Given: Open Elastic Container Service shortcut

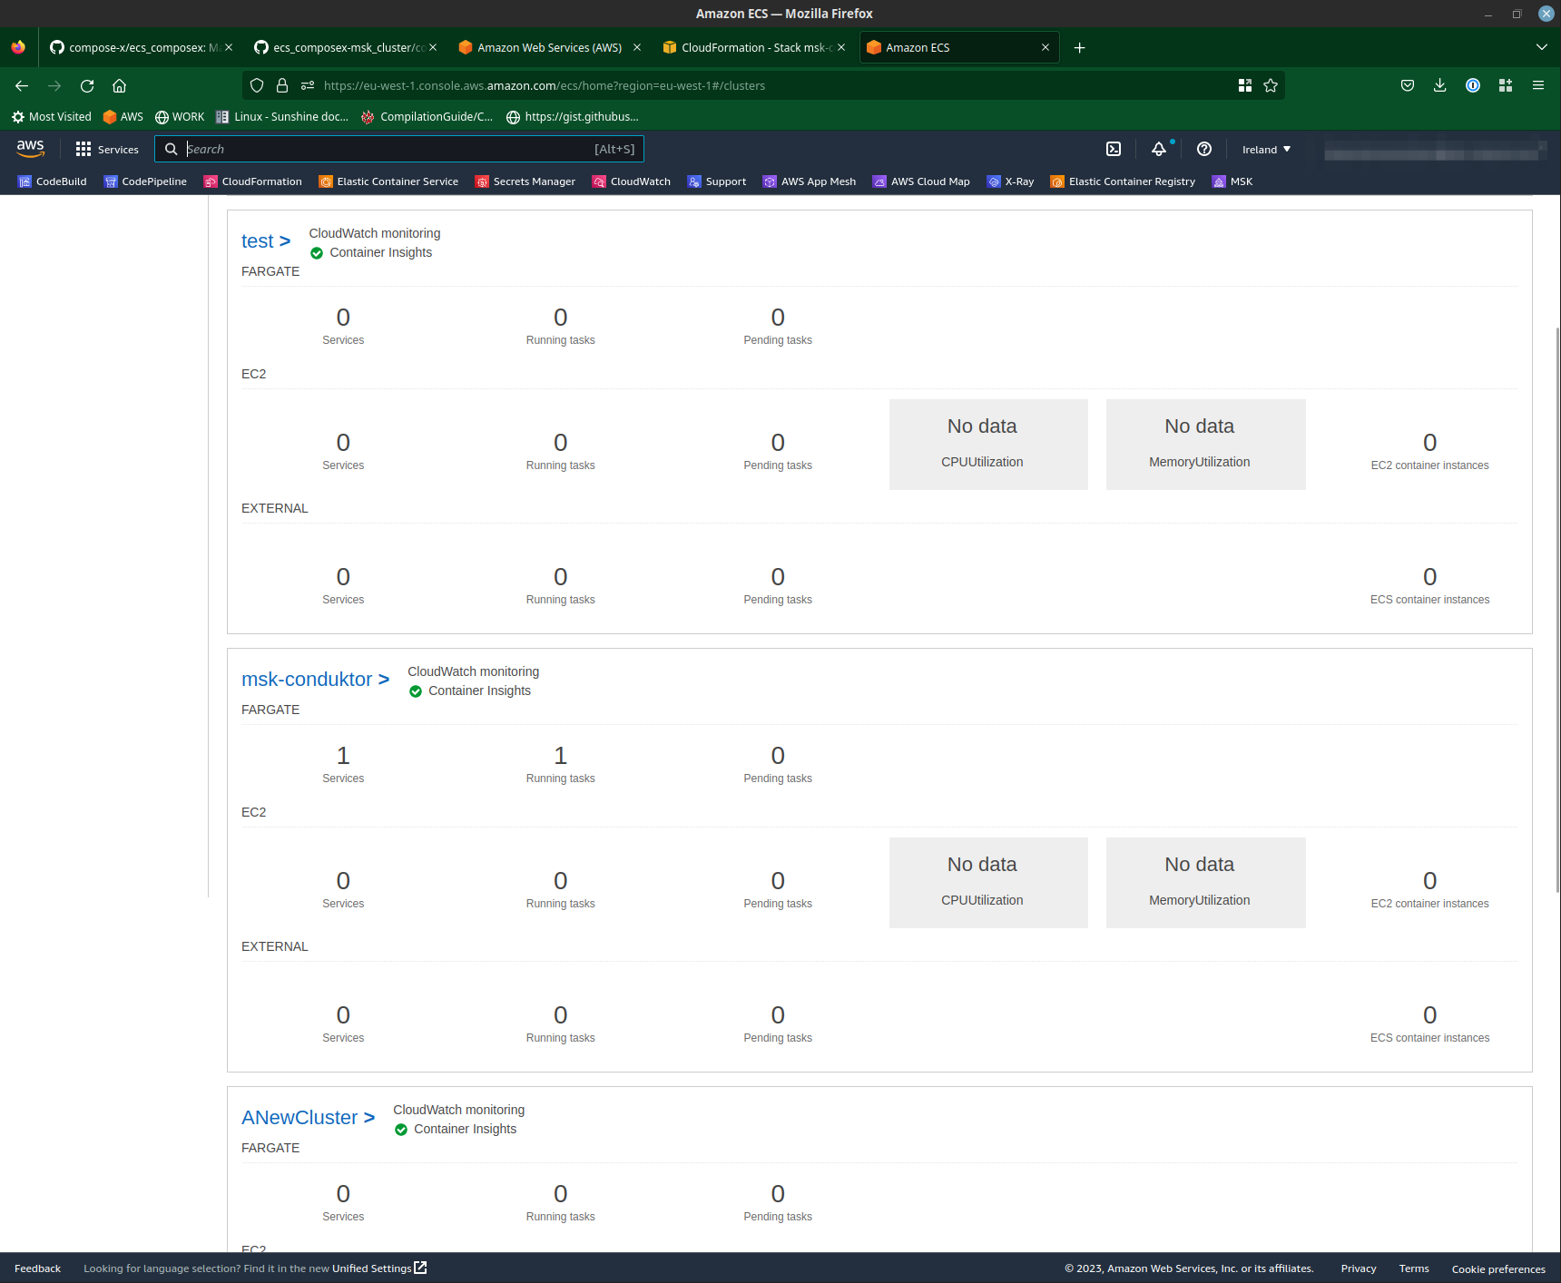Looking at the screenshot, I should click(x=388, y=181).
